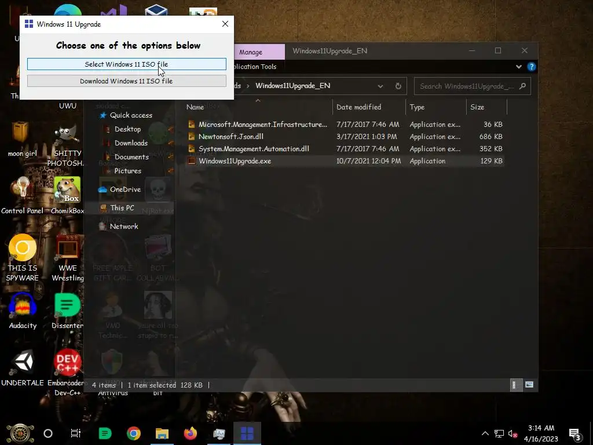The image size is (593, 445).
Task: Open monitor app on taskbar
Action: click(218, 433)
